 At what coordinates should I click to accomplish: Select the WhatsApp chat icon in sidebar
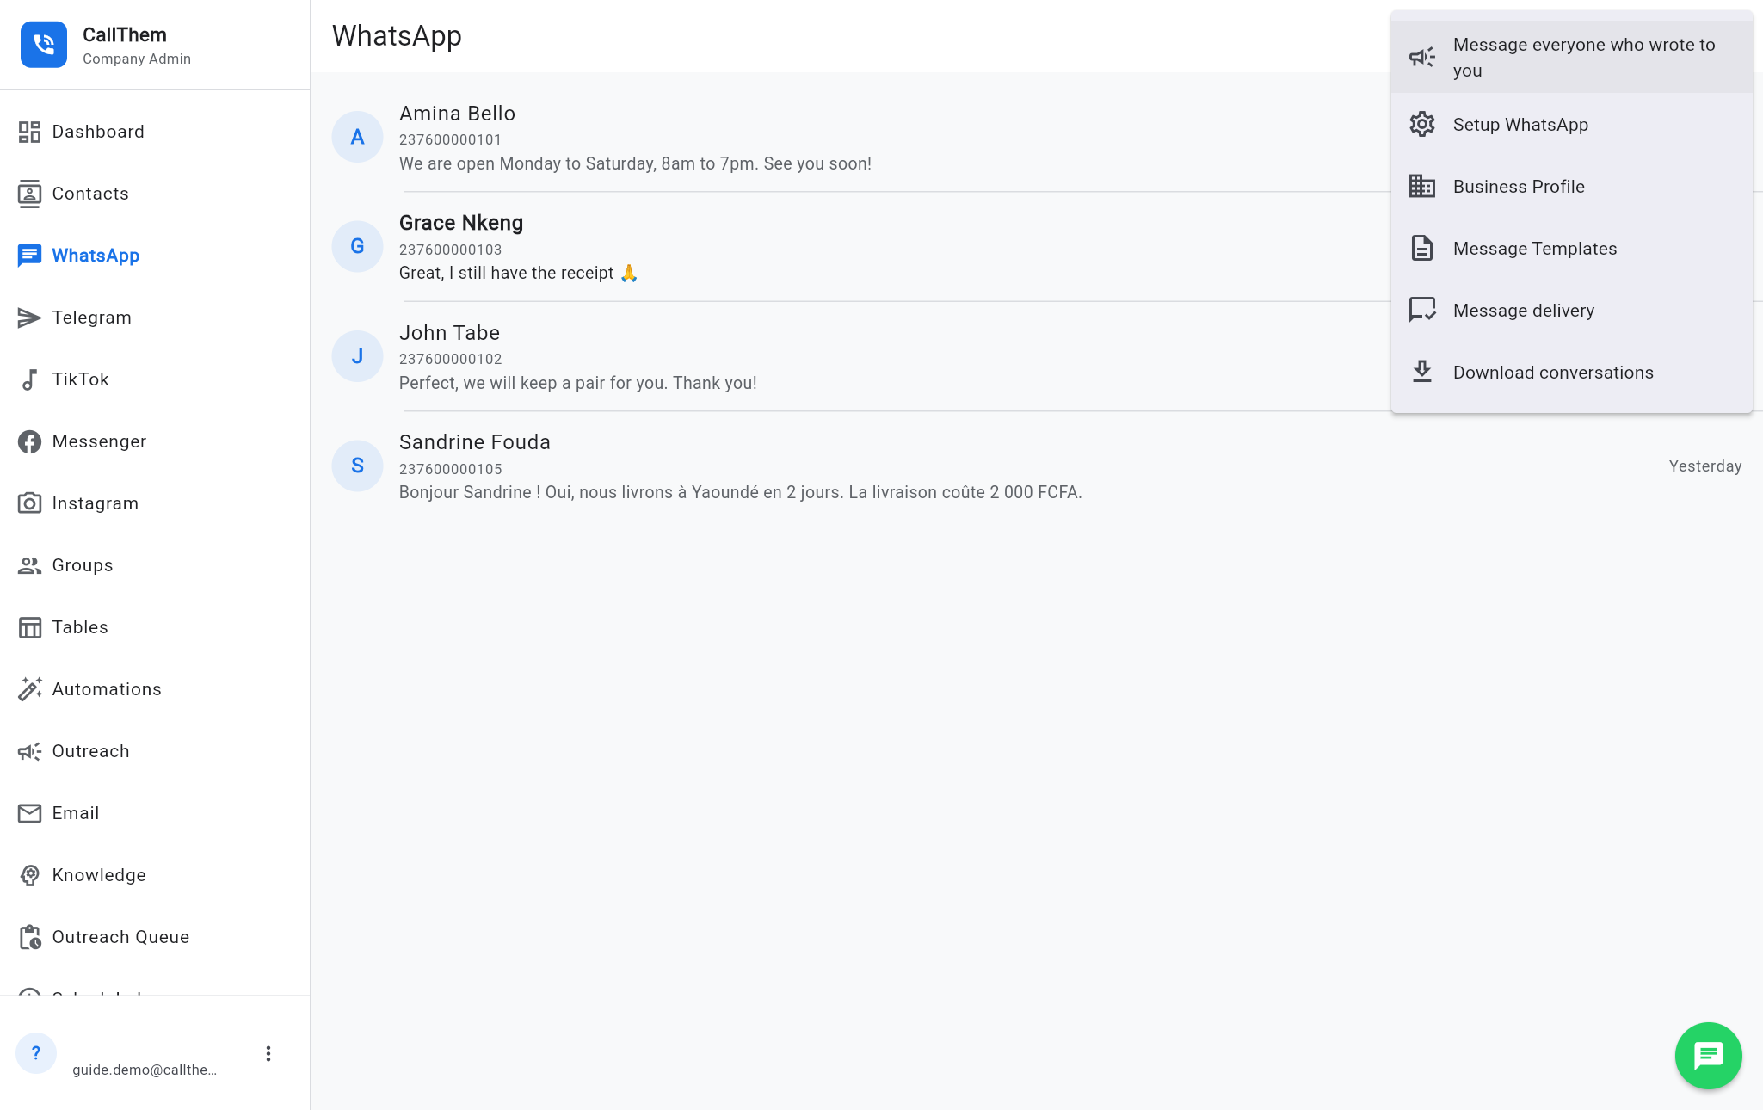29,256
